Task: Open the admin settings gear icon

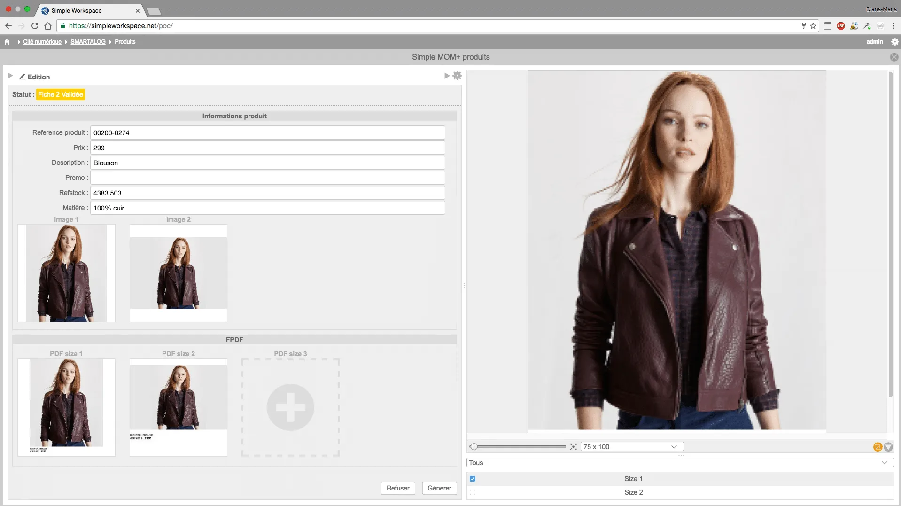Action: coord(895,42)
